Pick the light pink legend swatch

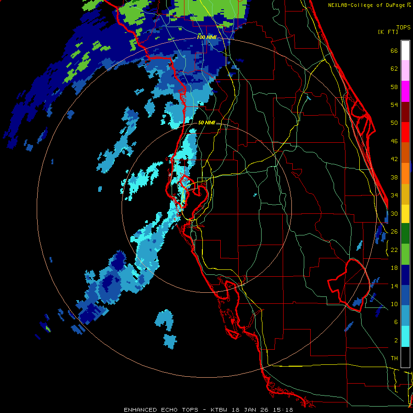point(405,71)
